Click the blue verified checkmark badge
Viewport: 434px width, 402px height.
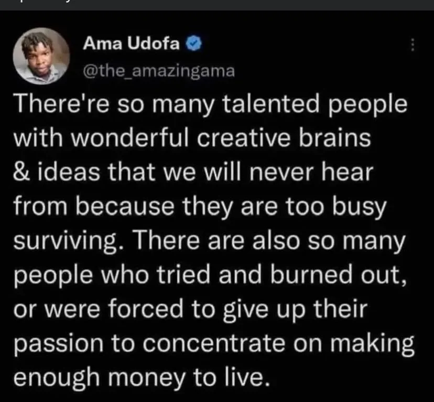194,44
